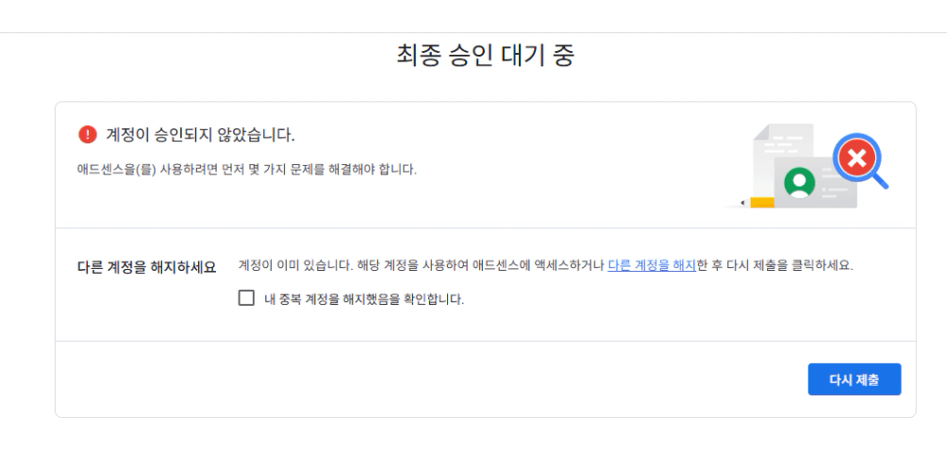947x469 pixels.
Task: Click the magnifying glass illustration icon
Action: pos(859,161)
